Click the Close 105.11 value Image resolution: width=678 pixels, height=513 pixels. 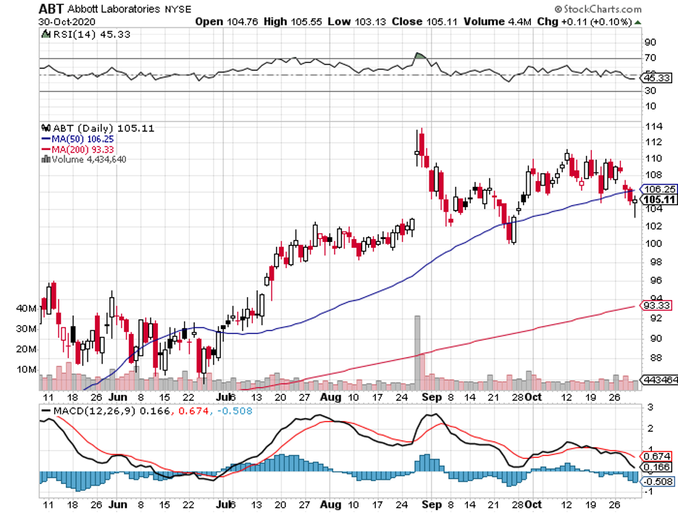(424, 22)
